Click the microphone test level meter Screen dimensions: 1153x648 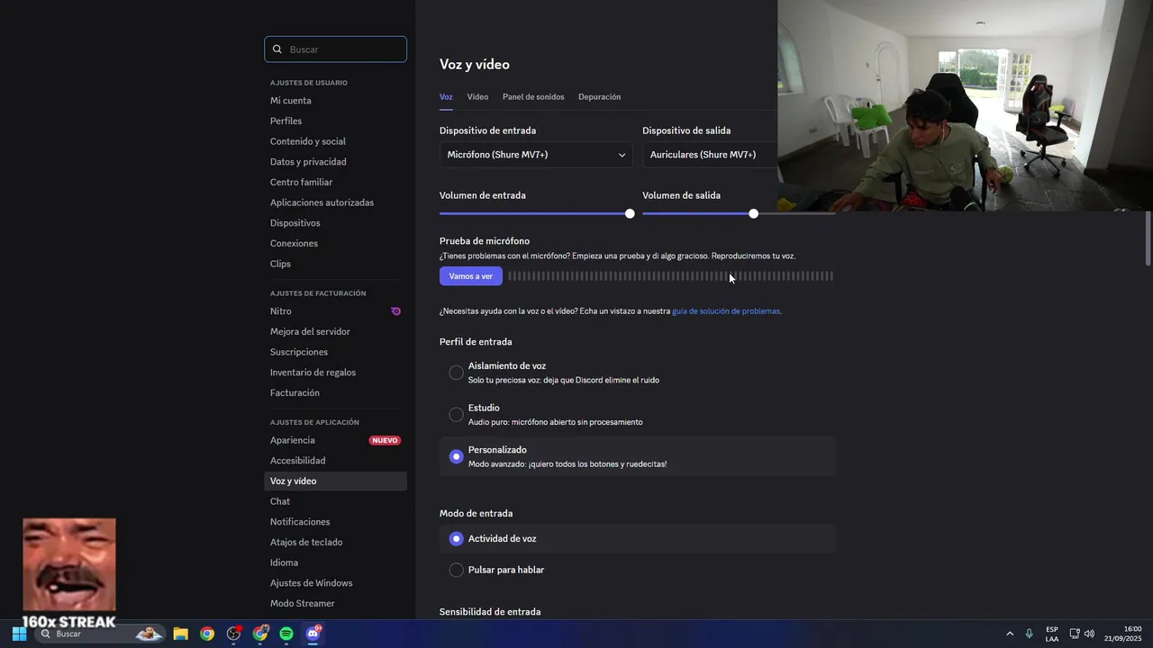pos(670,276)
